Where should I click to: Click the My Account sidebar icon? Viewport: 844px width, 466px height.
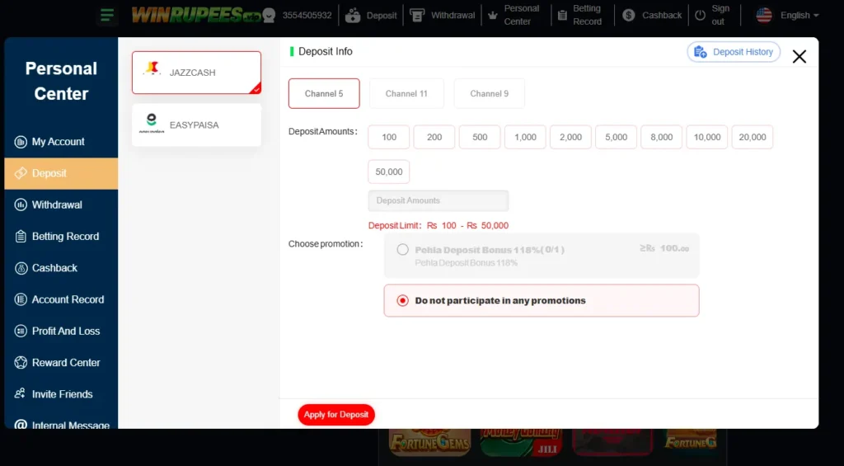21,142
